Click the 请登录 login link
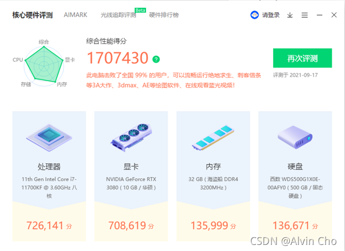The width and height of the screenshot is (345, 251). [271, 15]
